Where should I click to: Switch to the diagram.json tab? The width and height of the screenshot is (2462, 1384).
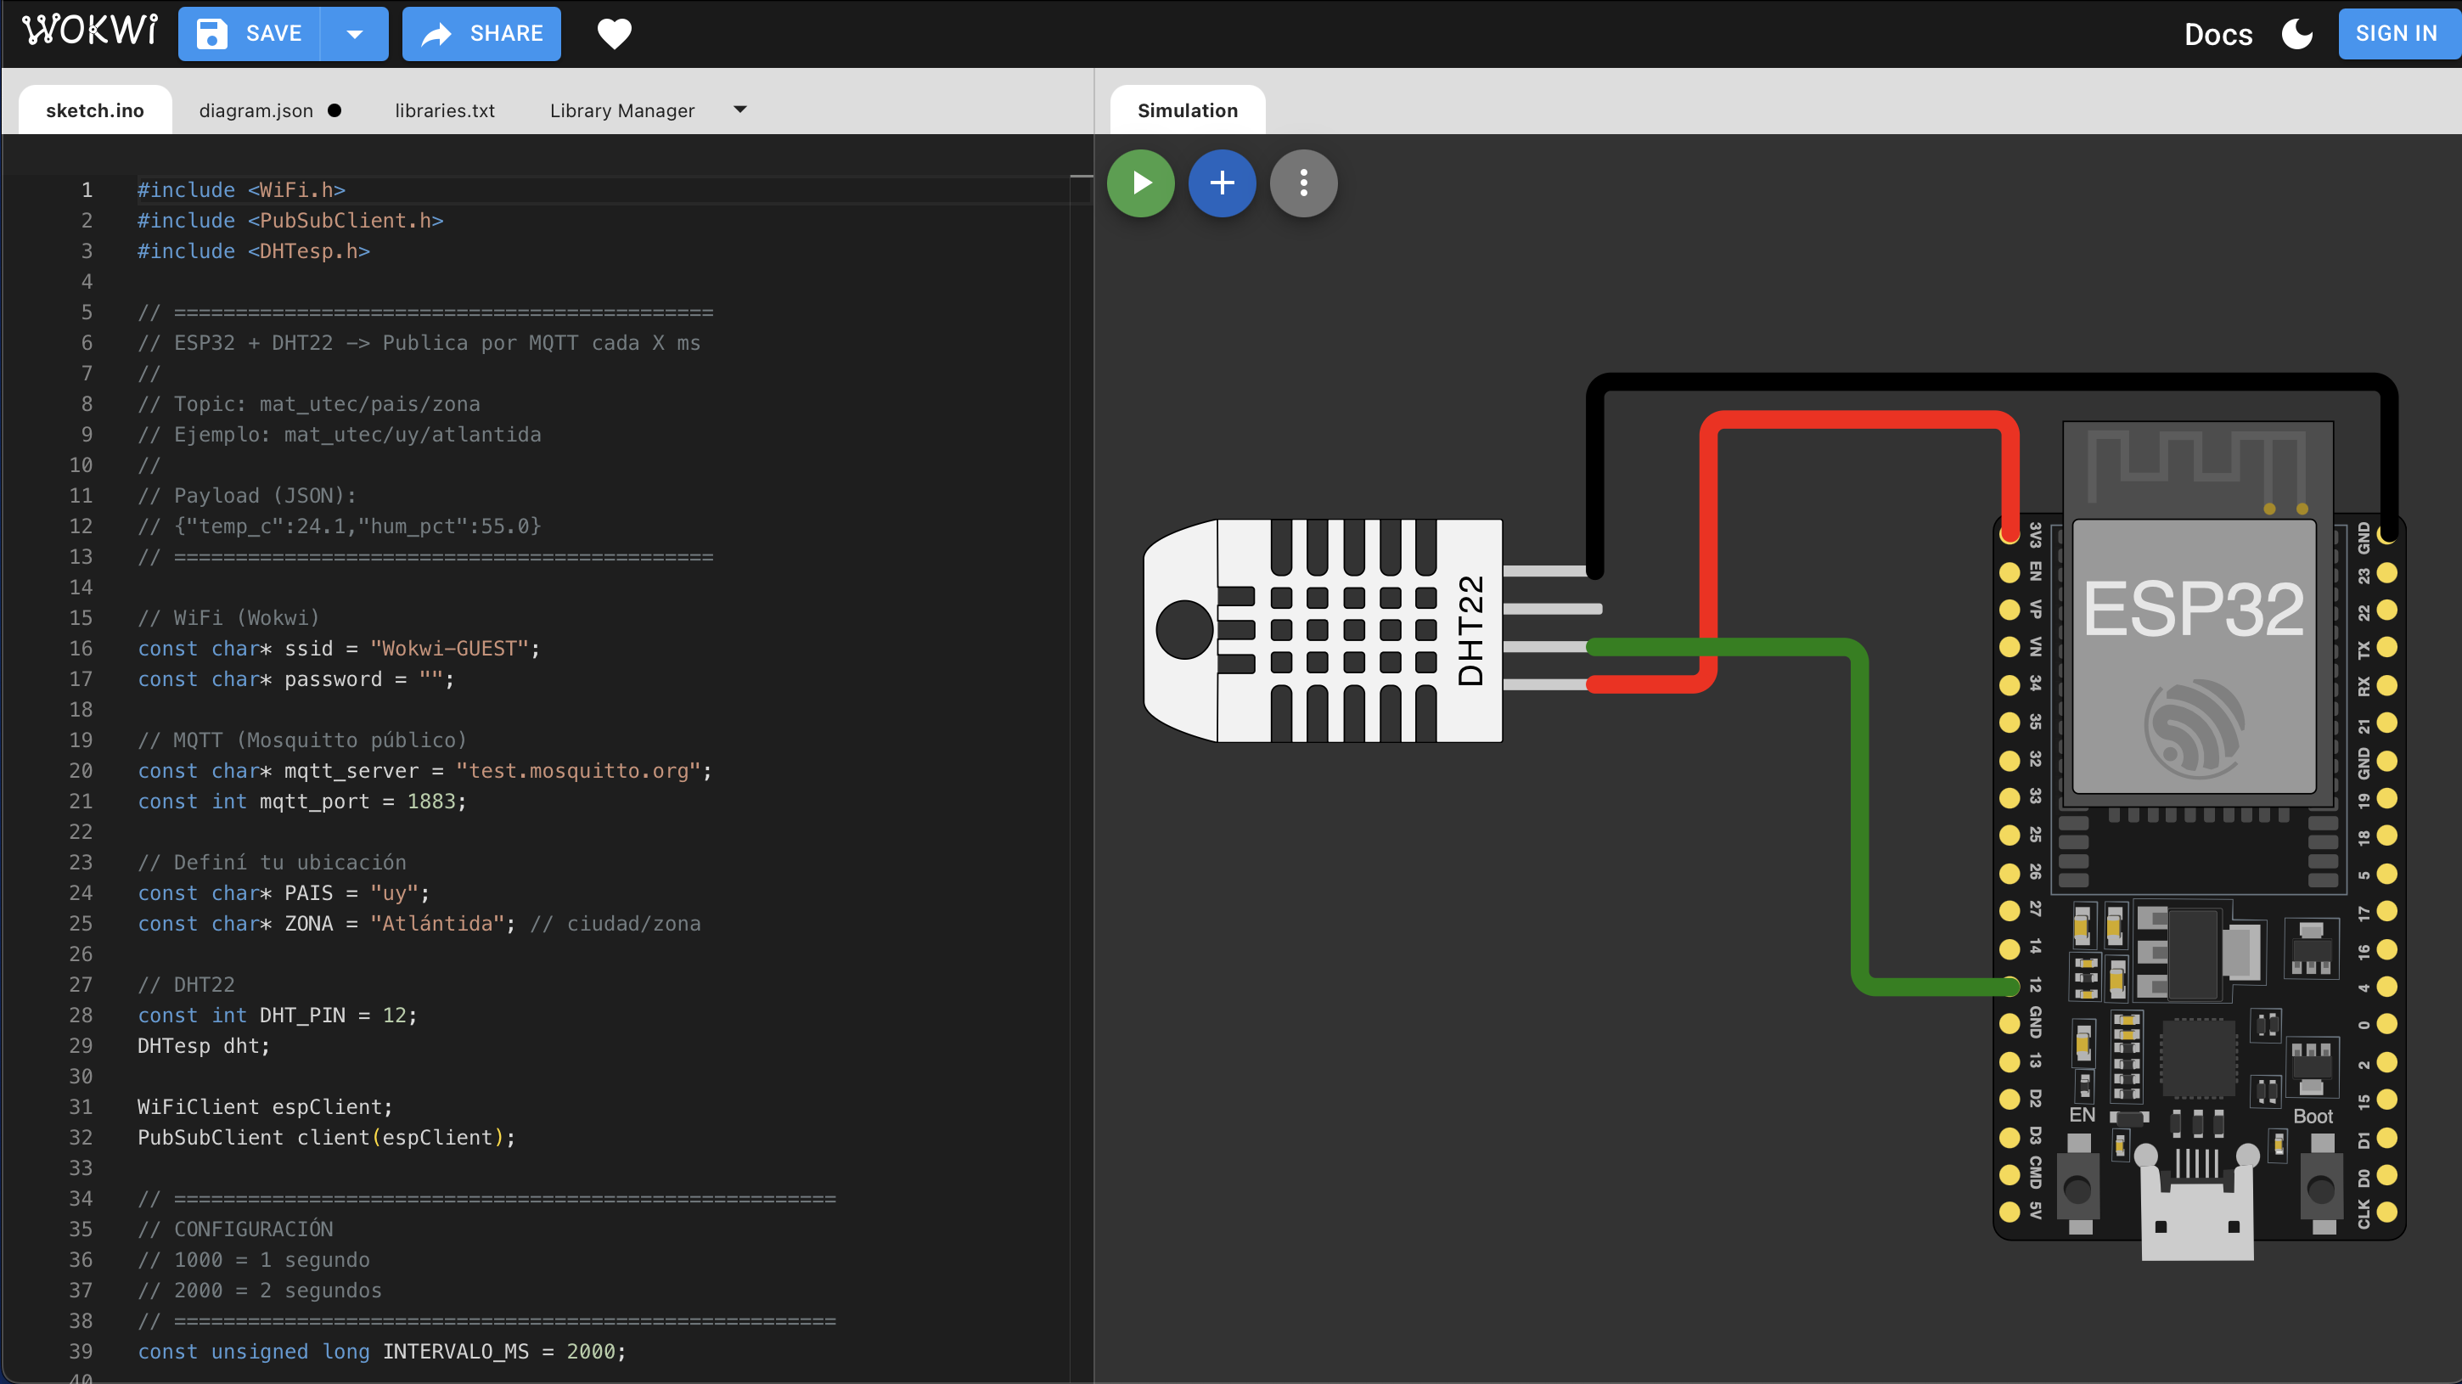(x=256, y=110)
